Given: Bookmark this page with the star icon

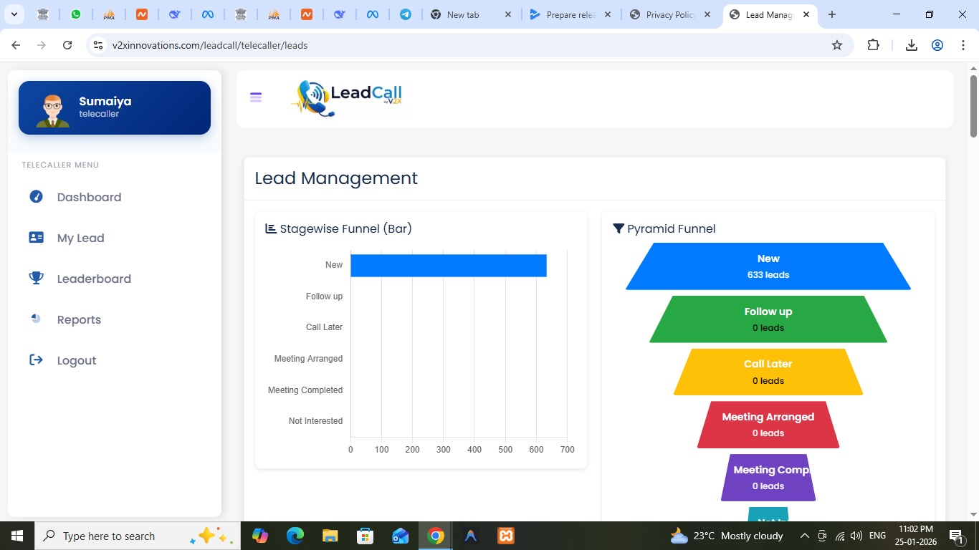Looking at the screenshot, I should (836, 45).
